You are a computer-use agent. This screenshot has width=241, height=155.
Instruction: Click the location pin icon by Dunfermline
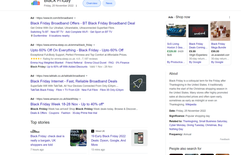32,36
